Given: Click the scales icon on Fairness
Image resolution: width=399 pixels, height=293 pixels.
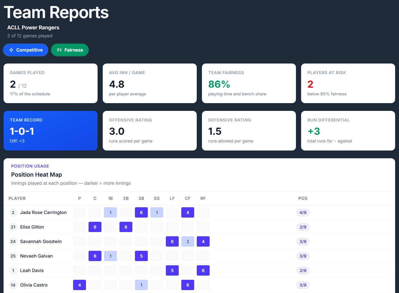Looking at the screenshot, I should [59, 50].
